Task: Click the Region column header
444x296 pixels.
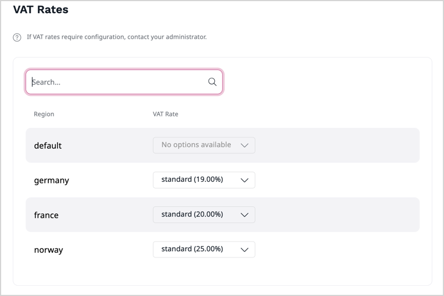Action: 44,114
